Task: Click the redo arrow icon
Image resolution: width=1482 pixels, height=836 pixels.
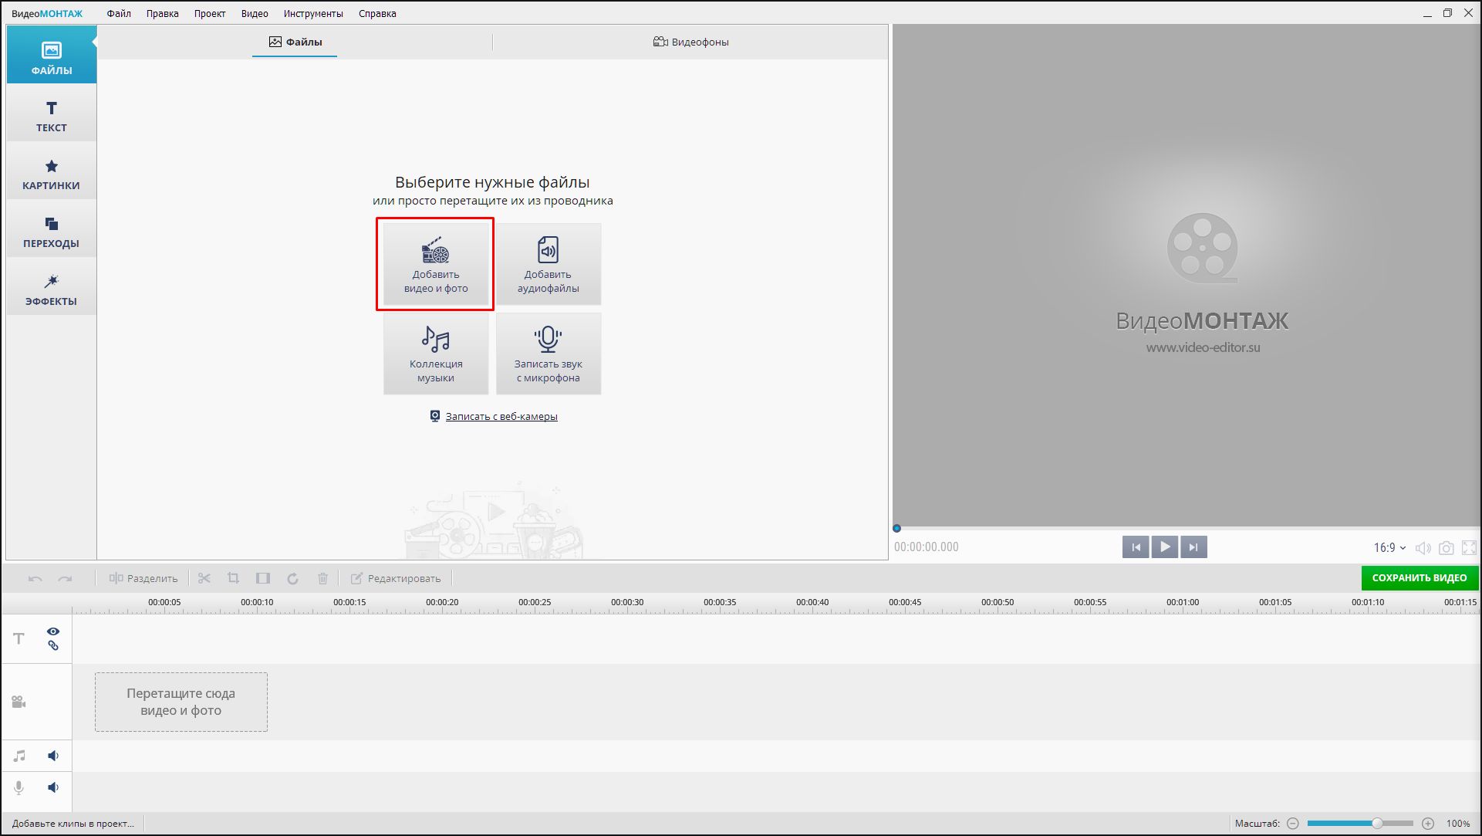Action: [x=65, y=578]
